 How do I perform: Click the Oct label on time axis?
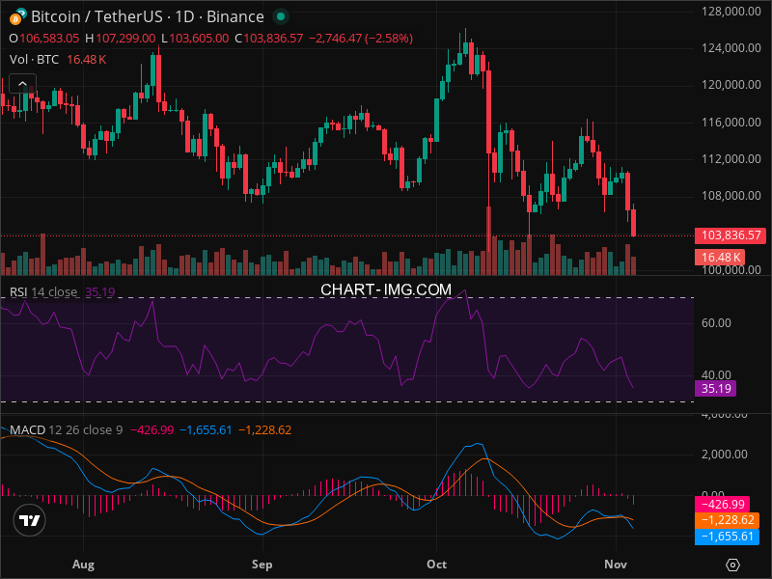(x=436, y=564)
